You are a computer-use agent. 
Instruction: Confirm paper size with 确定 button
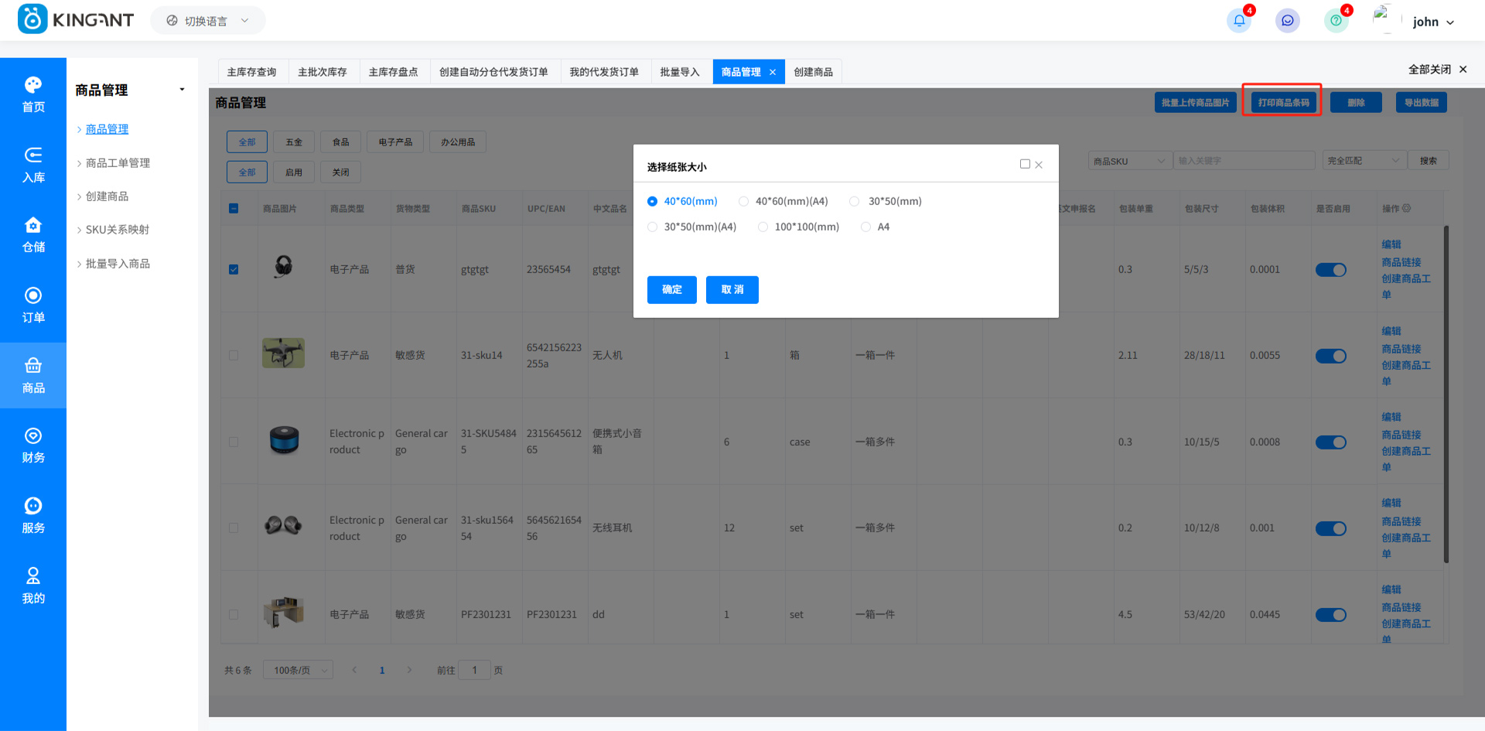671,289
